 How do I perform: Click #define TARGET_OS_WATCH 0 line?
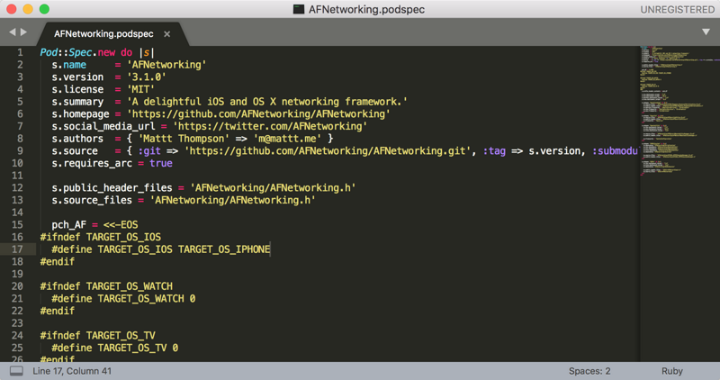pyautogui.click(x=123, y=299)
